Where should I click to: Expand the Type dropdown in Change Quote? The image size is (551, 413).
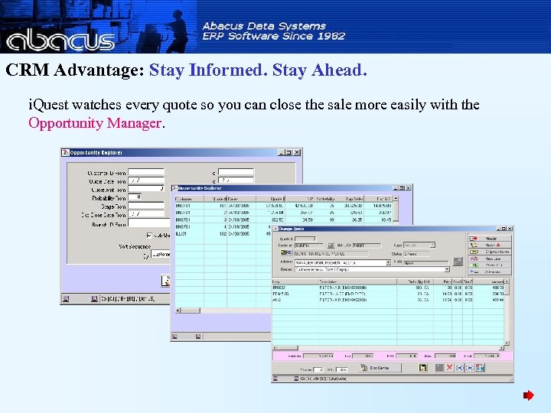click(x=432, y=245)
